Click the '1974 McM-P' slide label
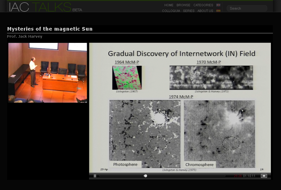This screenshot has width=281, height=190. [181, 97]
